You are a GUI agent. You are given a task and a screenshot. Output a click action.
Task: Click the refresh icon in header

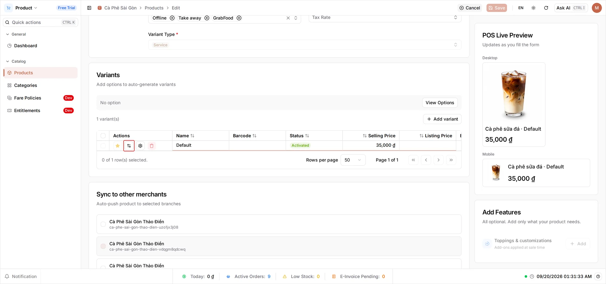pos(546,8)
